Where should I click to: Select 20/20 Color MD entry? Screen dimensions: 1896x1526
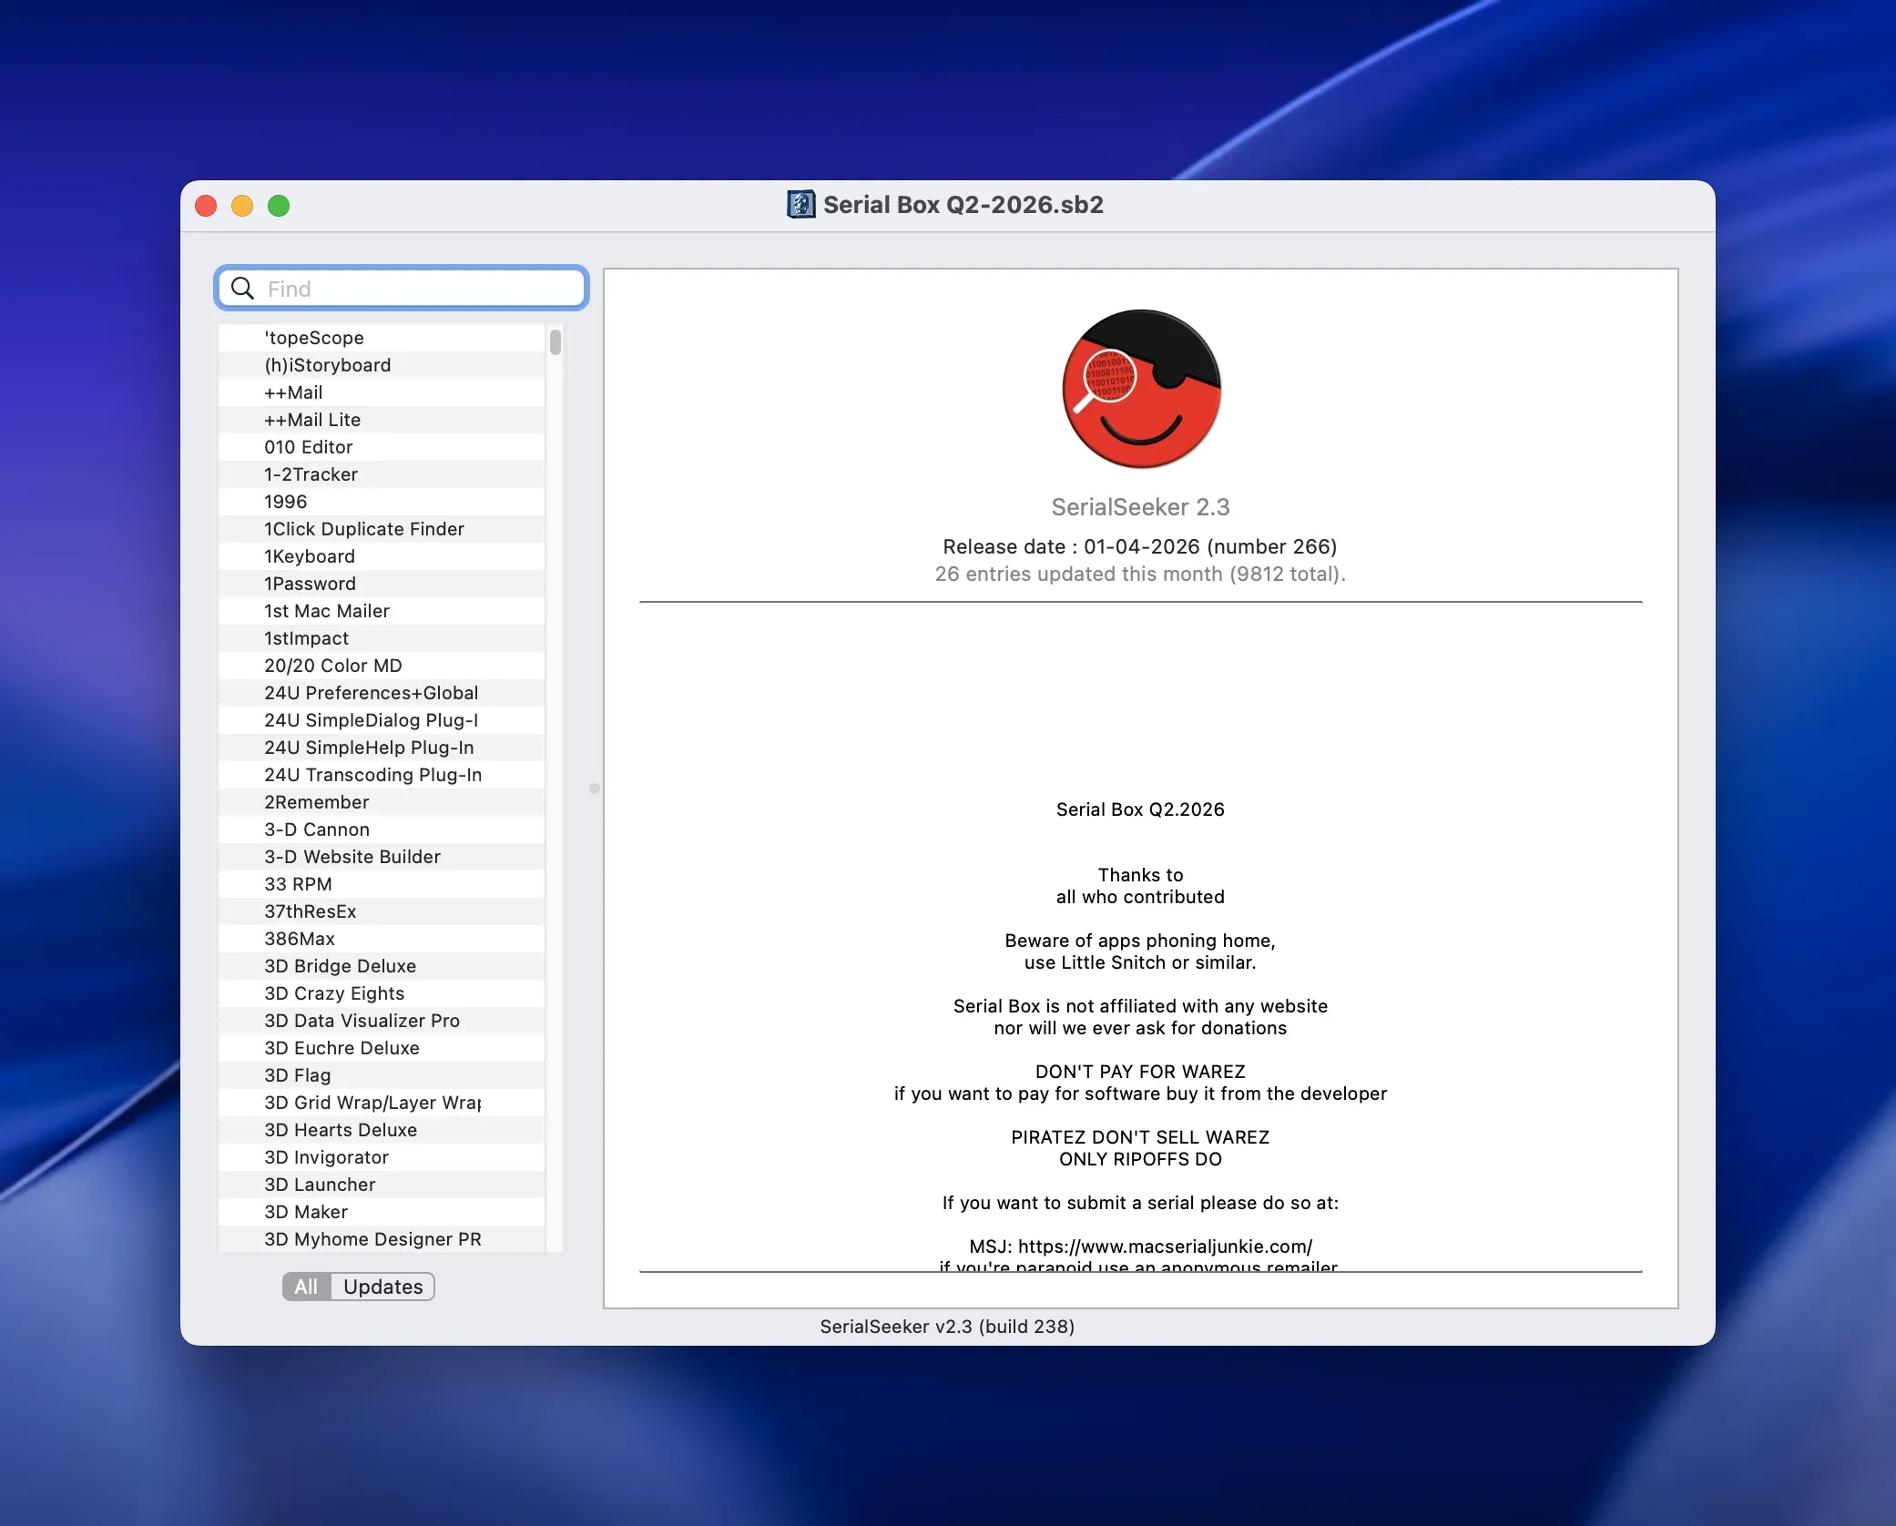coord(382,666)
